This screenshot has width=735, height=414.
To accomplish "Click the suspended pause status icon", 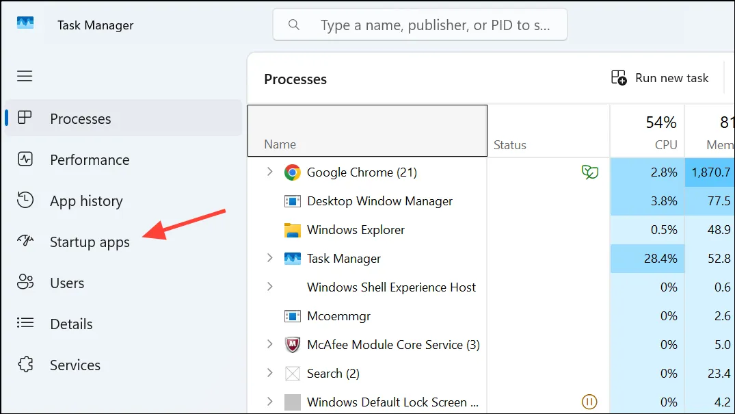I will click(x=589, y=402).
